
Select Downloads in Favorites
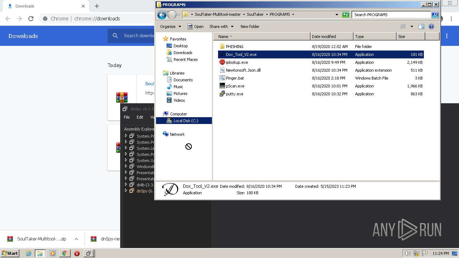tap(183, 53)
